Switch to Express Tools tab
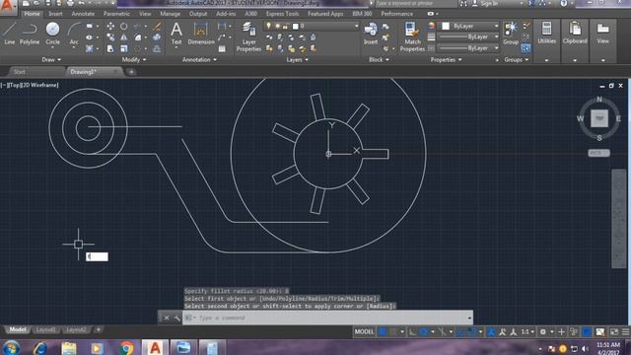 pos(282,14)
